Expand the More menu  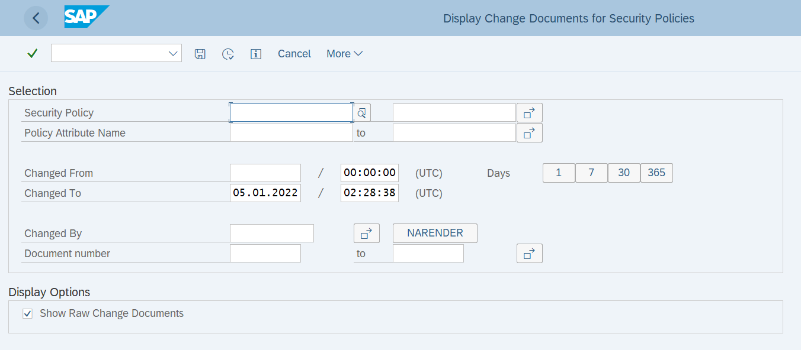pyautogui.click(x=344, y=54)
